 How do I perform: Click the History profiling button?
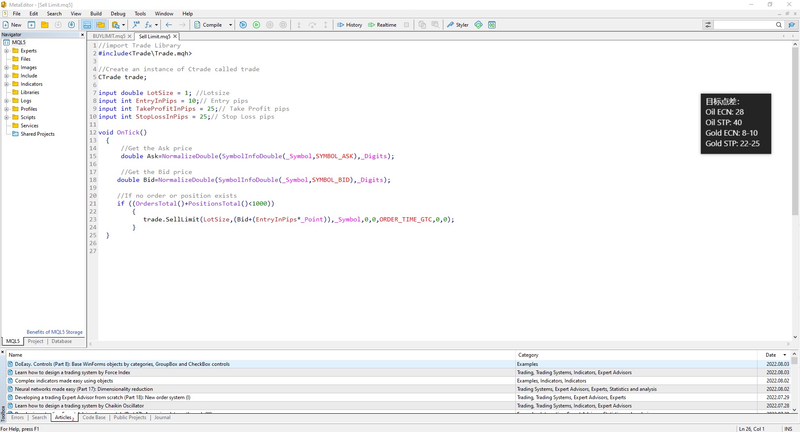[x=350, y=25]
